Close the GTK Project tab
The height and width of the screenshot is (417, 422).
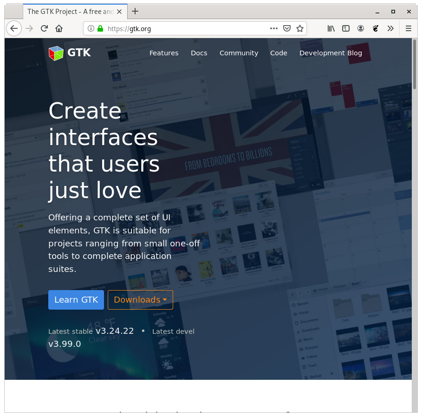119,12
